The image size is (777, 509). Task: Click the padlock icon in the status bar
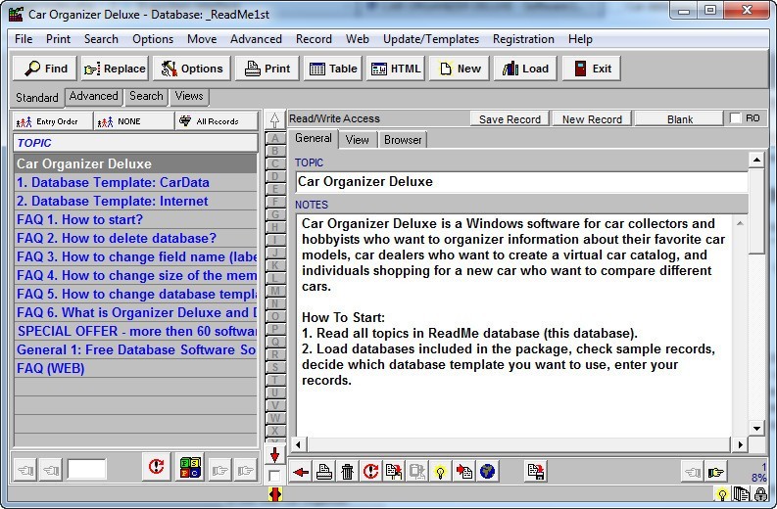(x=760, y=494)
